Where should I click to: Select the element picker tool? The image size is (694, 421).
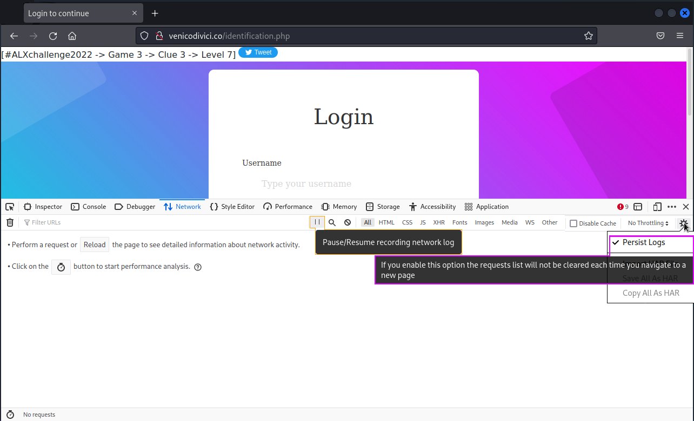pyautogui.click(x=10, y=207)
